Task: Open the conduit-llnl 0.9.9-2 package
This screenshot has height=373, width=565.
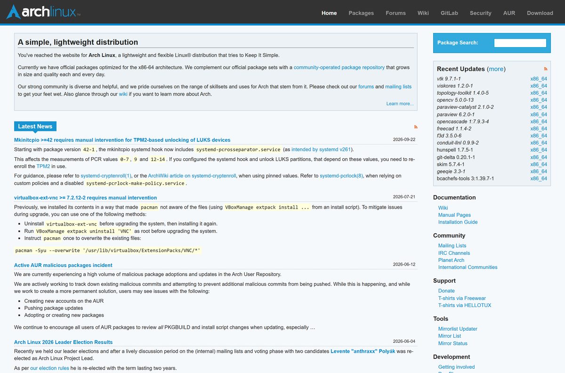Action: pos(458,143)
